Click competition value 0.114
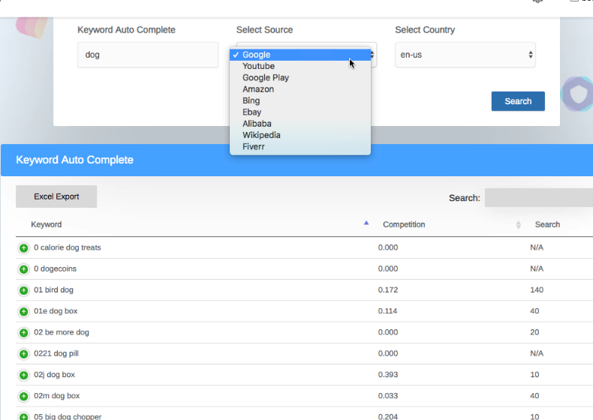The height and width of the screenshot is (420, 593). click(387, 311)
